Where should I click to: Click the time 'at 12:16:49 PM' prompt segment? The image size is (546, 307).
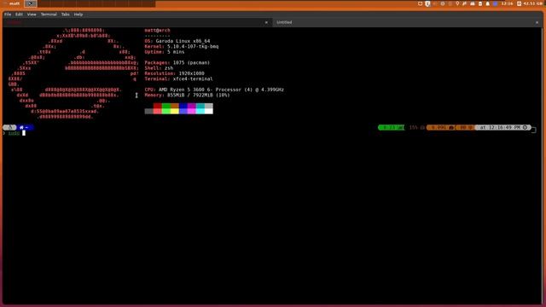tap(502, 127)
